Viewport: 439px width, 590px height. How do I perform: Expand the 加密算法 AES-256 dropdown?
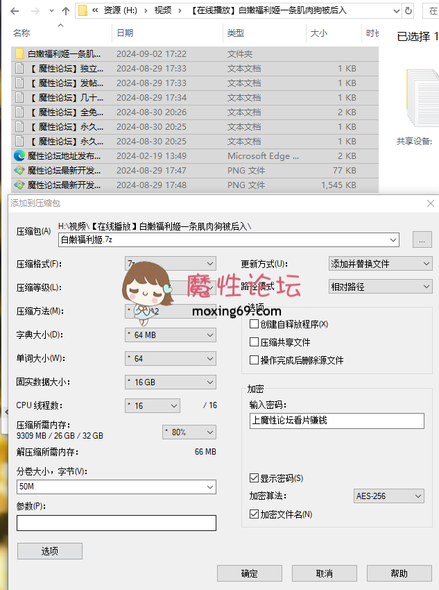coord(388,496)
